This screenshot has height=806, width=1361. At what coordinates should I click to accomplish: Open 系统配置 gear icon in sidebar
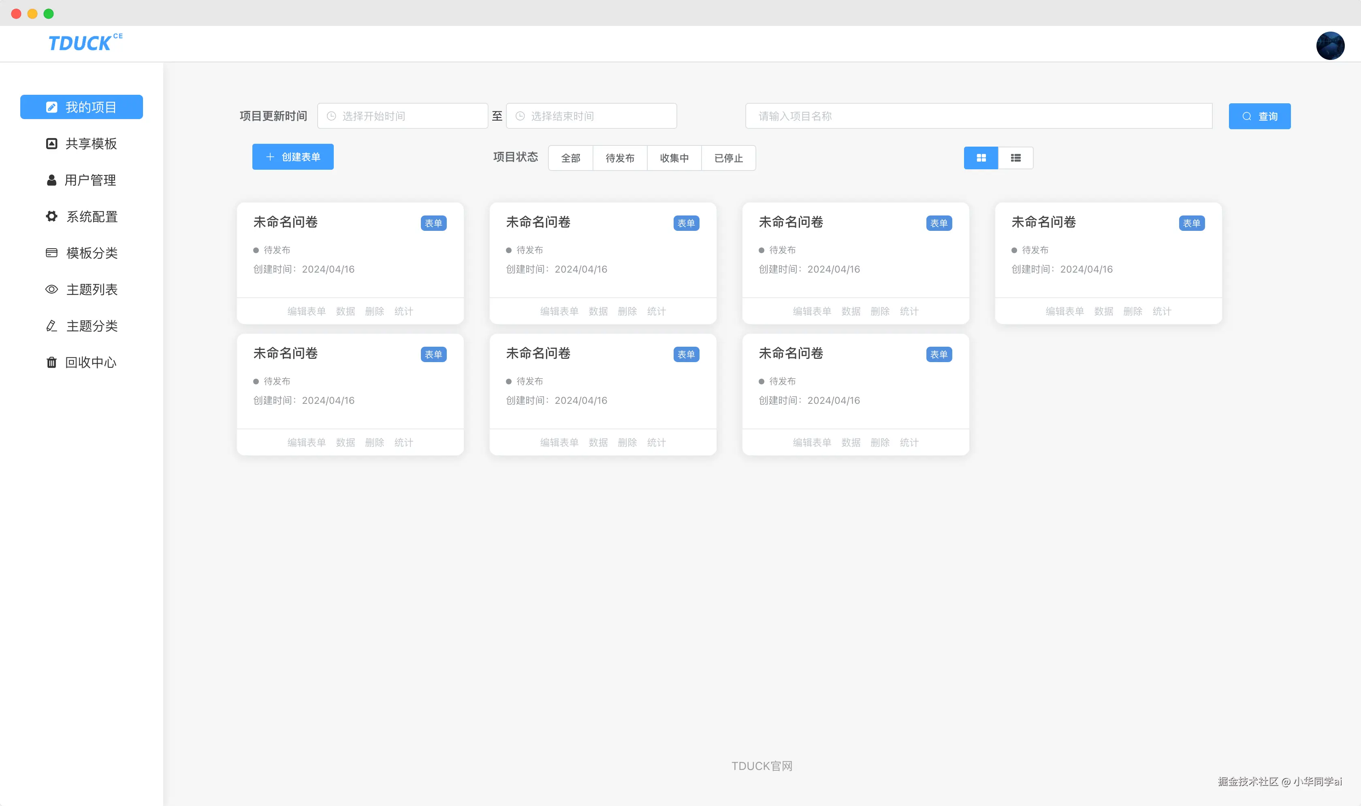[x=51, y=217]
